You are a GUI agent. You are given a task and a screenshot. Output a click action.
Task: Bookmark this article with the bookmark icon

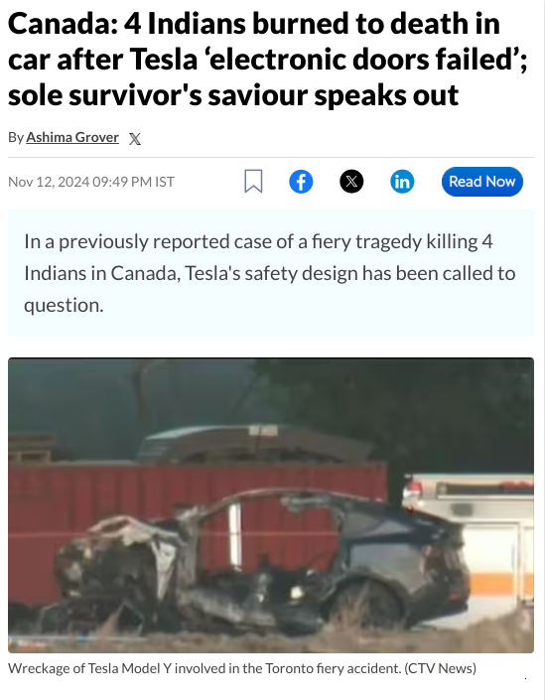tap(253, 182)
